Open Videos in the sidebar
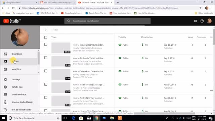This screenshot has width=215, height=121. click(19, 62)
